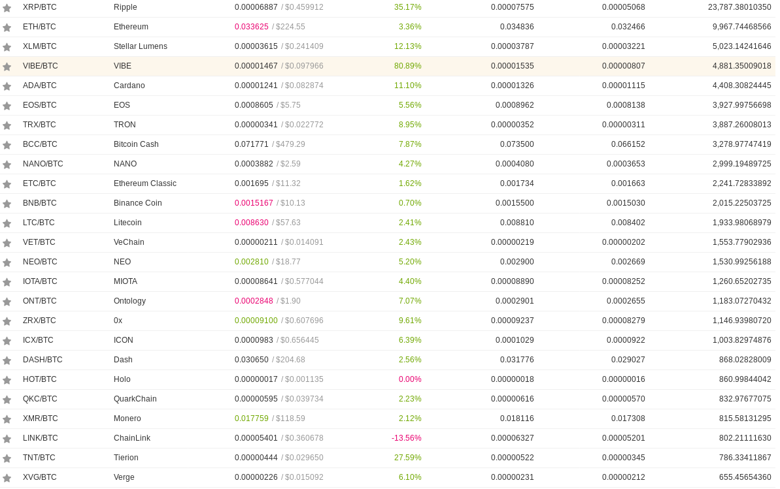Click the Litecoin price 0.008630

(252, 223)
